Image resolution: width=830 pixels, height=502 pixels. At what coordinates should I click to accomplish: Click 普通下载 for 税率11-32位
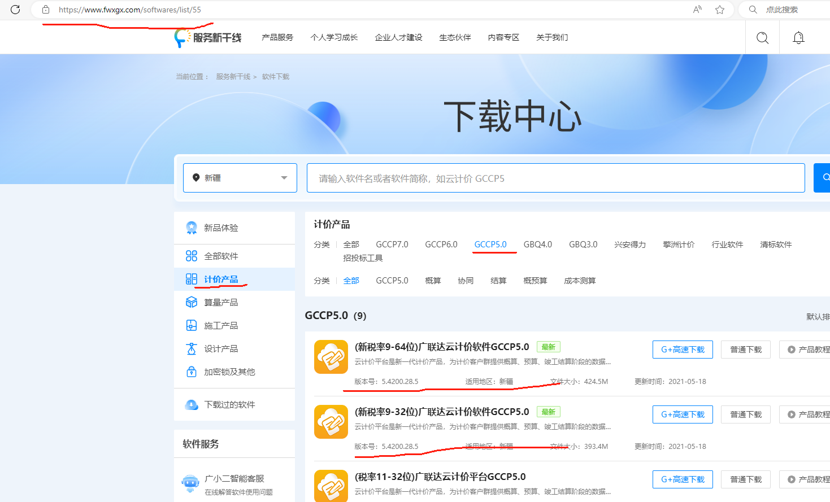click(x=746, y=479)
